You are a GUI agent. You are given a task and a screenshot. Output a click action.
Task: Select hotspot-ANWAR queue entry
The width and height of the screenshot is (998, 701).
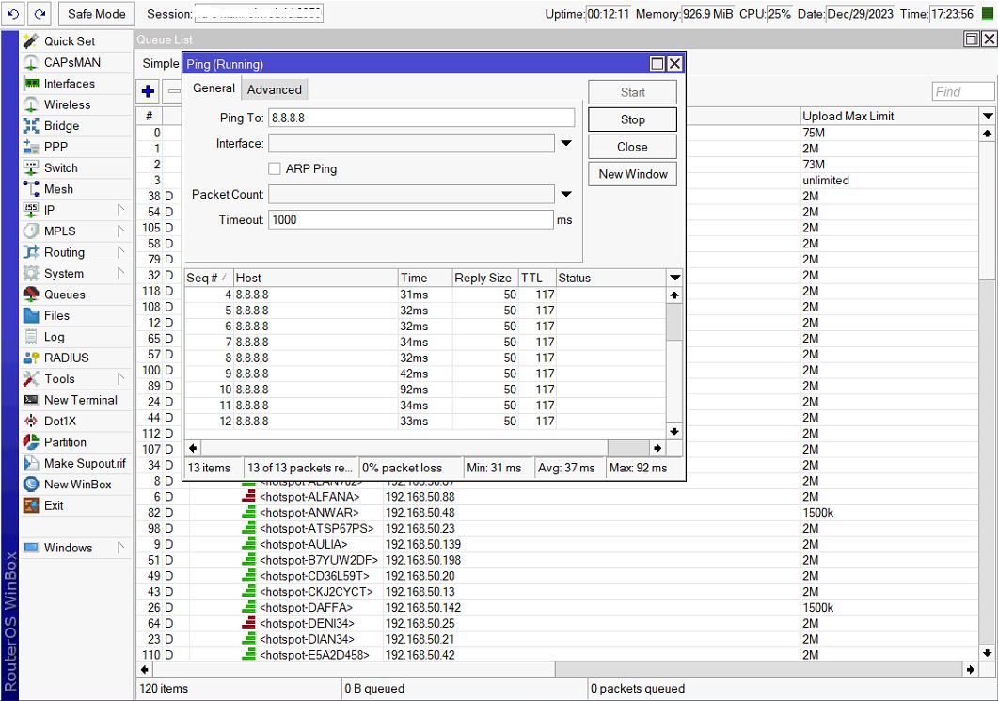pyautogui.click(x=557, y=513)
